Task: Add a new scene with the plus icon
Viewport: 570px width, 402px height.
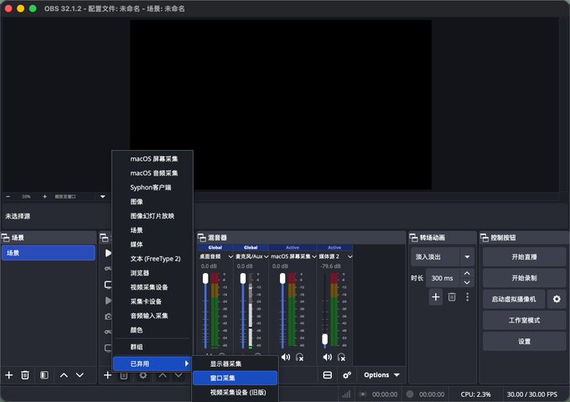Action: pos(9,375)
